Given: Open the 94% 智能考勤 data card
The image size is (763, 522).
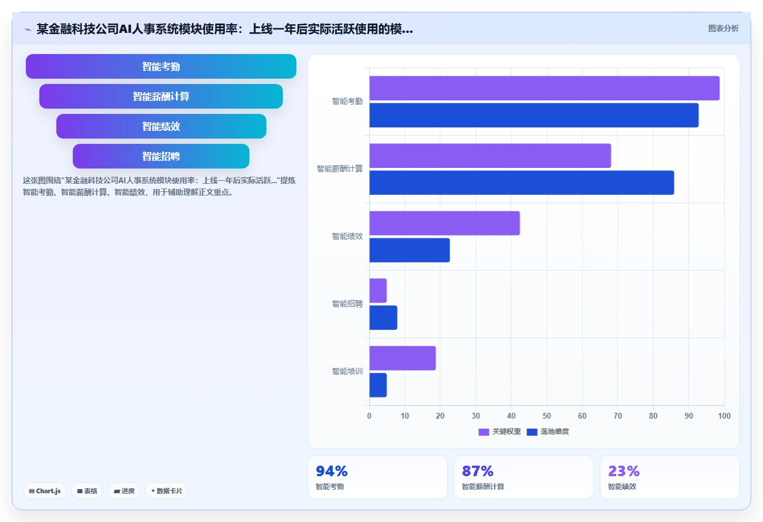Looking at the screenshot, I should 377,477.
